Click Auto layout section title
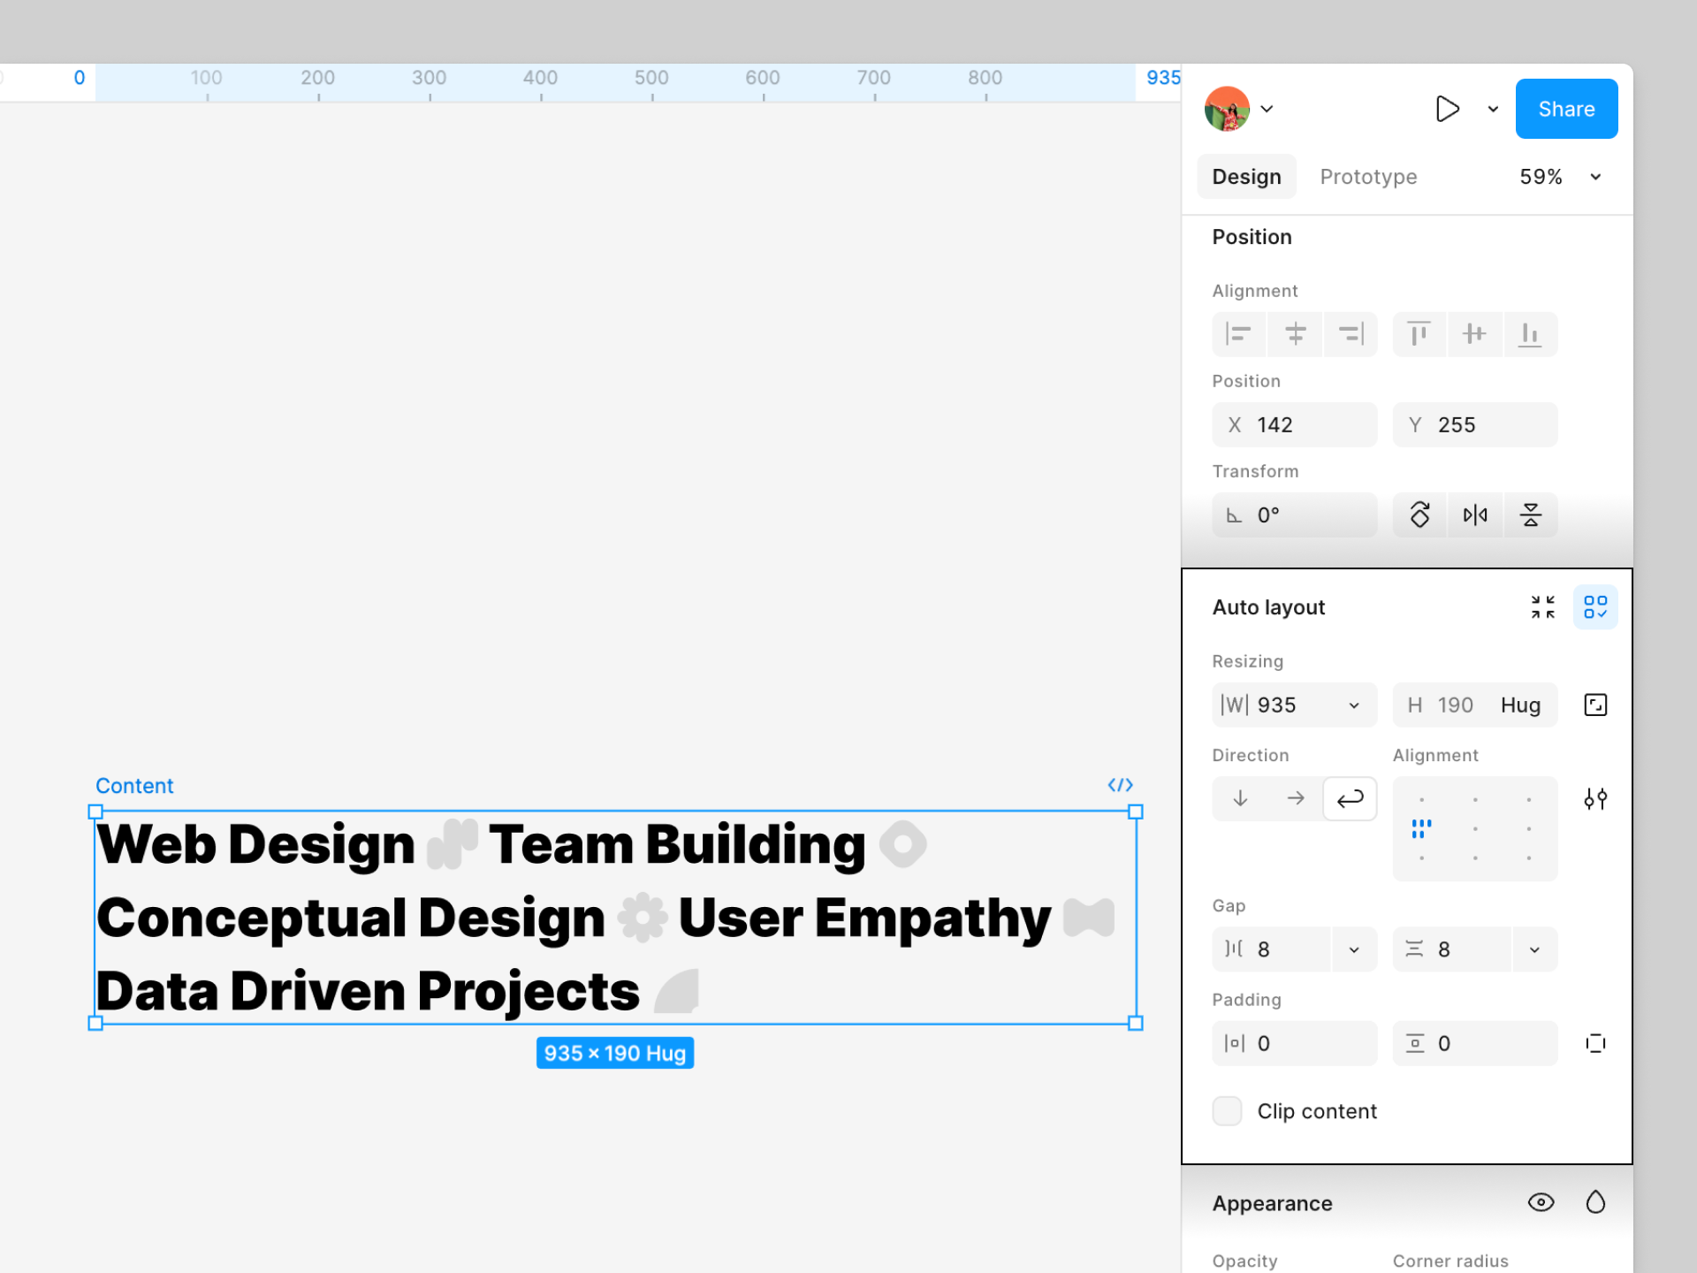This screenshot has width=1697, height=1273. [1268, 607]
